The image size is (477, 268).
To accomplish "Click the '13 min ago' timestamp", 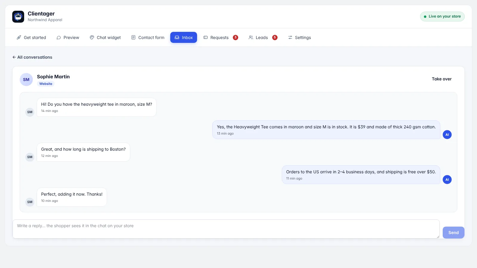I will click(x=225, y=133).
